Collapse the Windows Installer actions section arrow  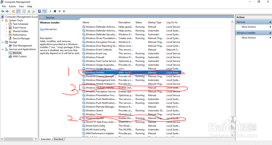(x=270, y=33)
